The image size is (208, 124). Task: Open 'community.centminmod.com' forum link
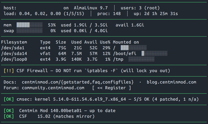click(x=53, y=88)
